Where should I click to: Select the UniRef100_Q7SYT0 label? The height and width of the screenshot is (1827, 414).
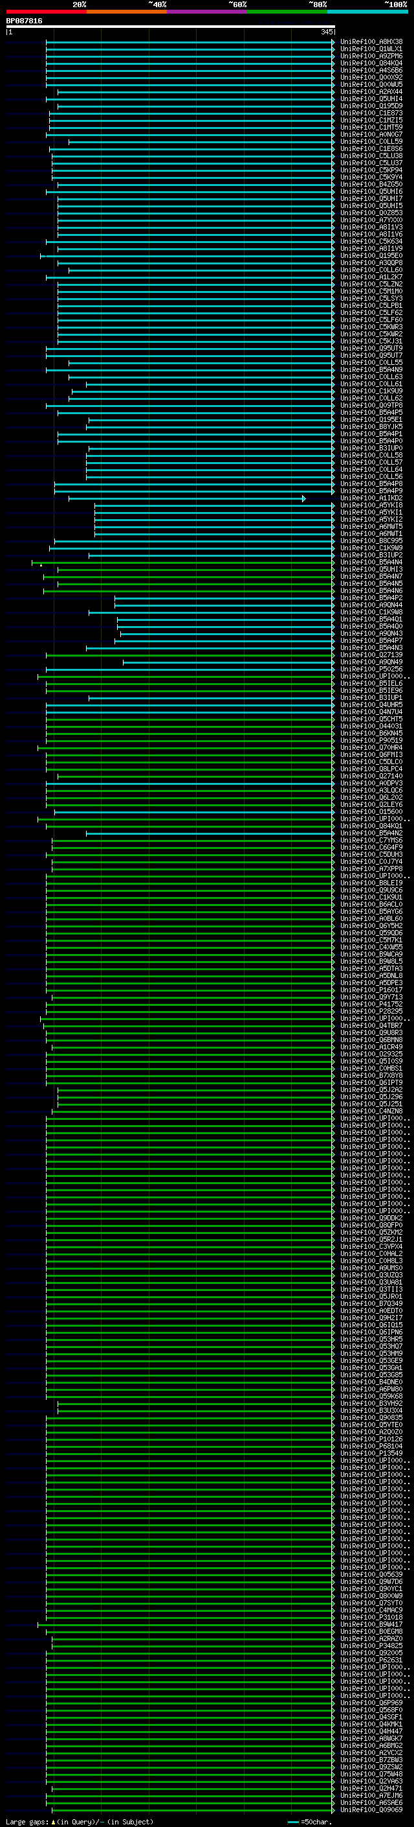click(x=371, y=1603)
